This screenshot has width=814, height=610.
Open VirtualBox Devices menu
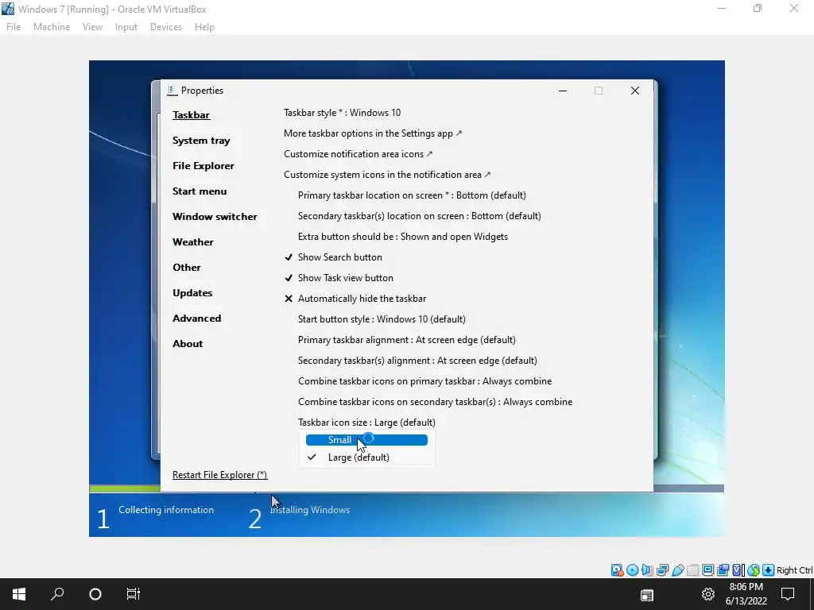click(x=165, y=27)
